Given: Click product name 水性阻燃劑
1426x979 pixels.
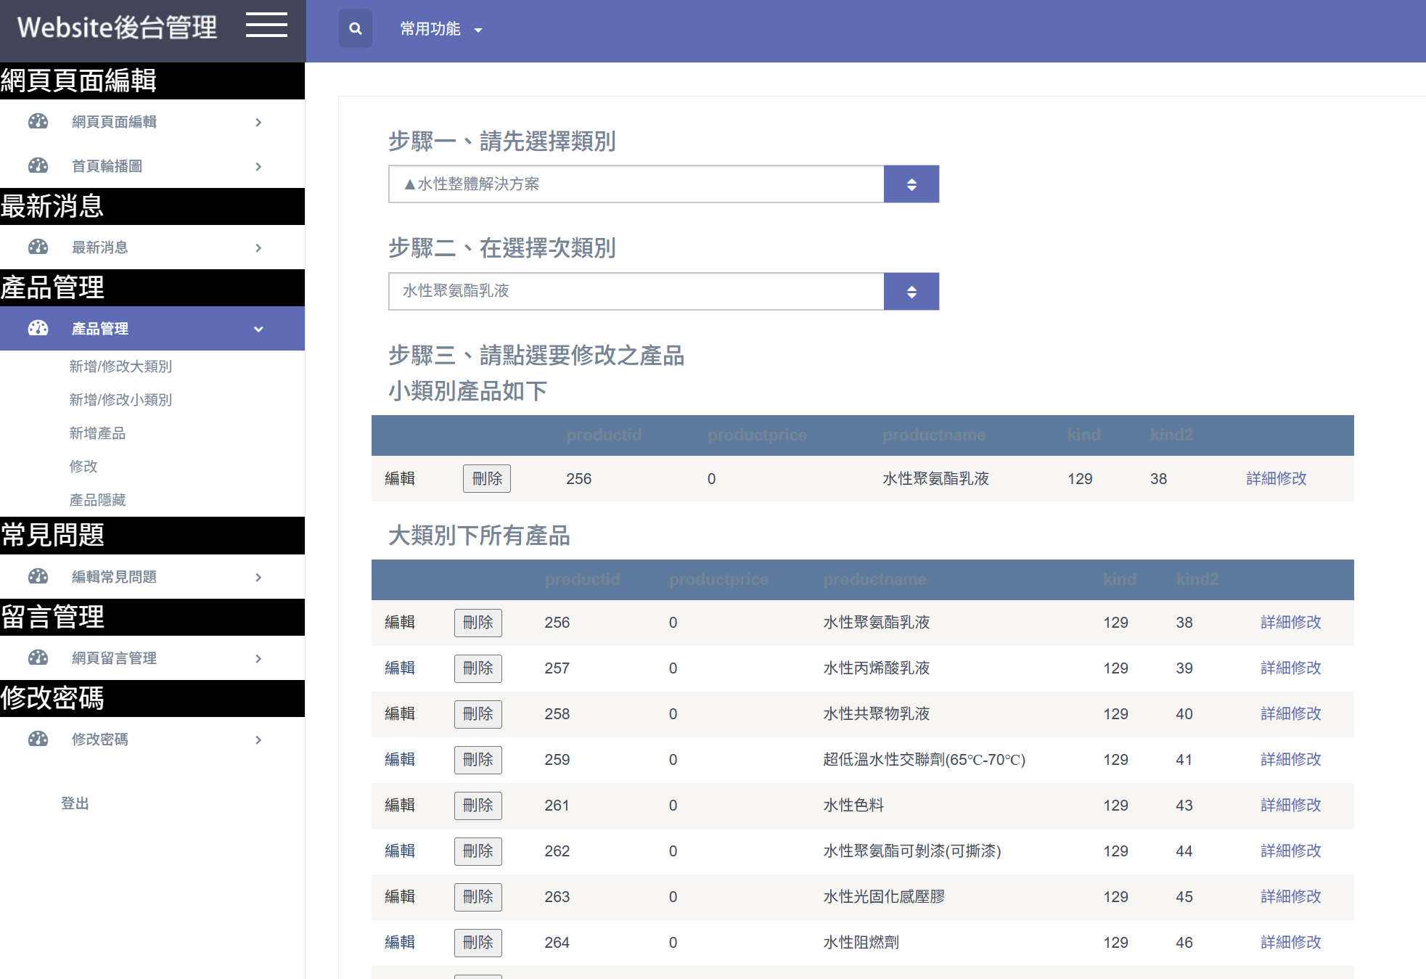Looking at the screenshot, I should point(861,942).
